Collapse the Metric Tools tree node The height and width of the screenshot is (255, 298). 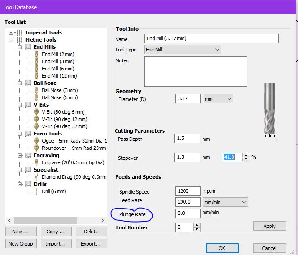11,40
